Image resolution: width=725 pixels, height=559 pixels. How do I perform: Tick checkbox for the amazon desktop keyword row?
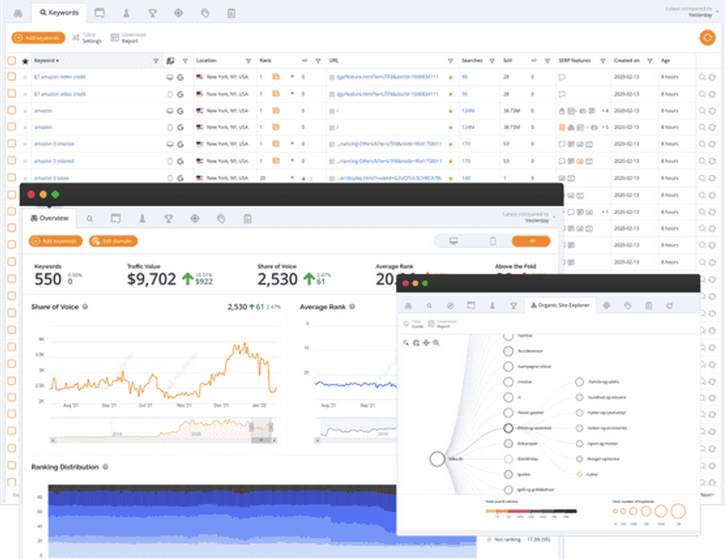[11, 110]
